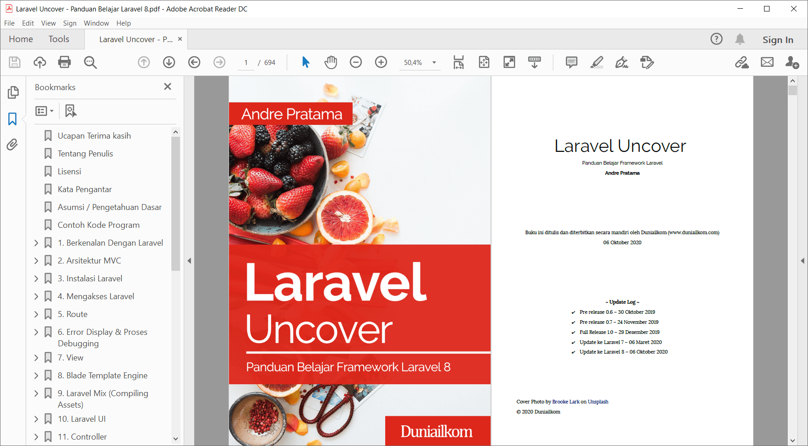The image size is (808, 446).
Task: Open the Unsplash link
Action: coord(598,402)
